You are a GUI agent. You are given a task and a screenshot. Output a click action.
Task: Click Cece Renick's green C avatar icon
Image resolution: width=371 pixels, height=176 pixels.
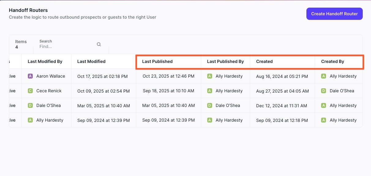(x=30, y=91)
